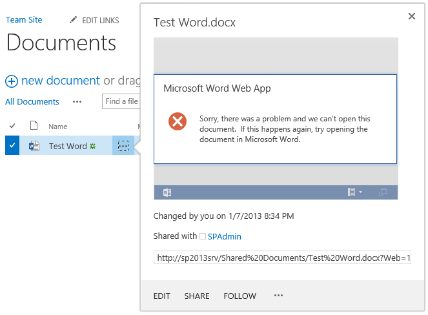Image resolution: width=428 pixels, height=315 pixels.
Task: Click the document URL text field
Action: 283,258
